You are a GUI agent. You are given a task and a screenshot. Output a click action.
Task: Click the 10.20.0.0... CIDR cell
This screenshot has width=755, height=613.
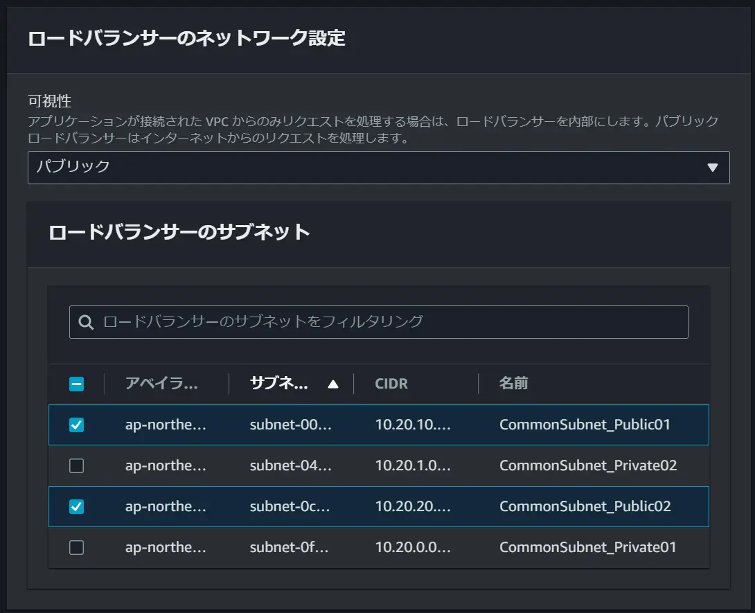click(413, 547)
